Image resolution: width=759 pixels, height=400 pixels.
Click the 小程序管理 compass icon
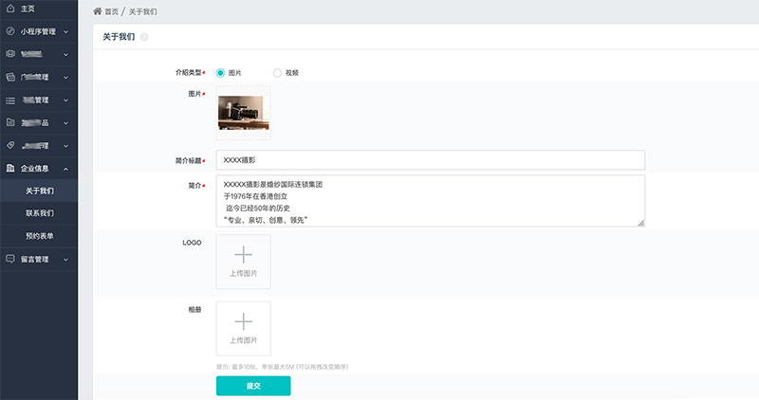[10, 31]
